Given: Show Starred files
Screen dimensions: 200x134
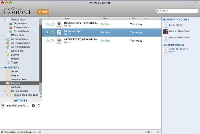Looking at the screenshot, I should coord(15,55).
